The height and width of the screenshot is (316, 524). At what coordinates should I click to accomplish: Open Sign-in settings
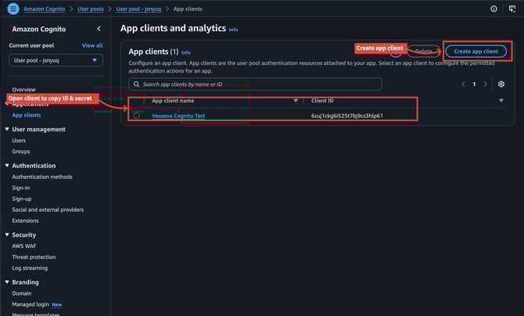point(20,188)
